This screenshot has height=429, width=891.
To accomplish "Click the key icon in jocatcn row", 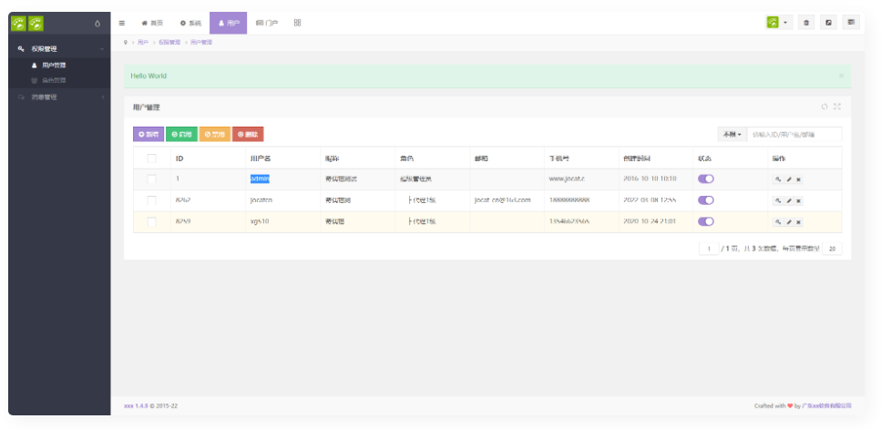I will click(778, 200).
